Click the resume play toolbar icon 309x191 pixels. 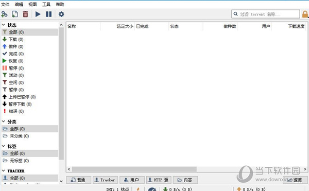click(38, 14)
